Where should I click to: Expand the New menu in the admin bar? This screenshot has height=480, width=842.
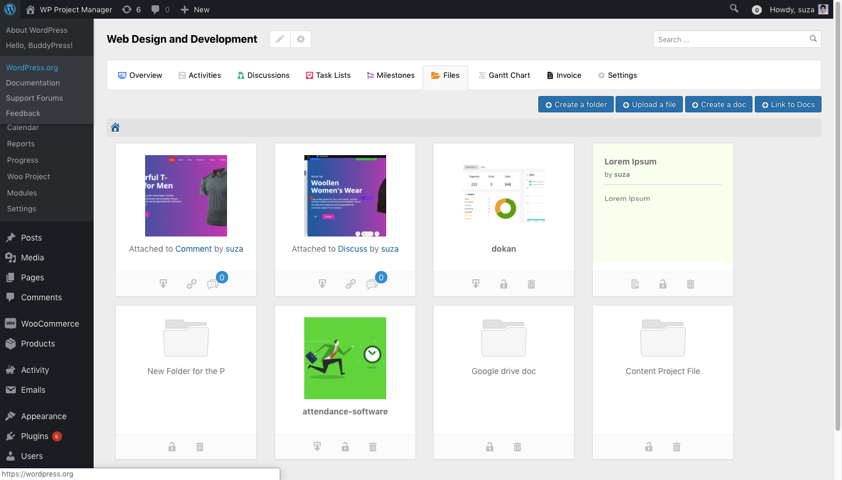click(194, 9)
